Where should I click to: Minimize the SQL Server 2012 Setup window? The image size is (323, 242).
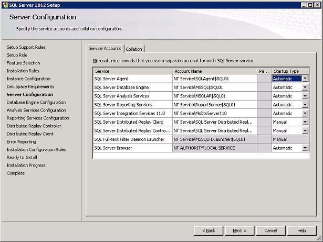coord(304,5)
